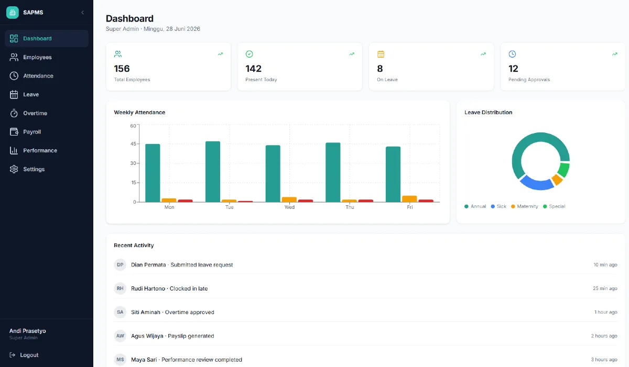The height and width of the screenshot is (367, 629).
Task: Click the Leave calendar icon in the sidebar
Action: point(14,94)
